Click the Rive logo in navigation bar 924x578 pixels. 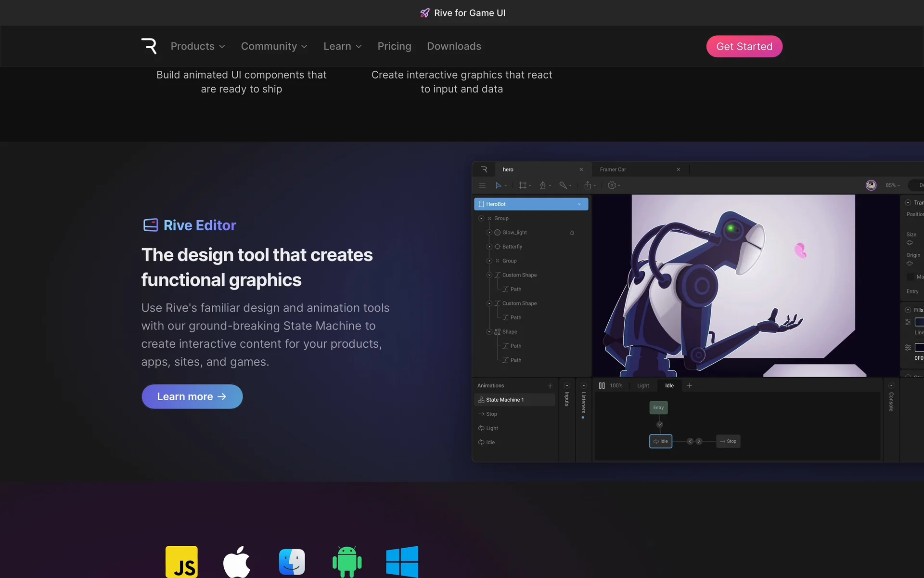click(149, 46)
